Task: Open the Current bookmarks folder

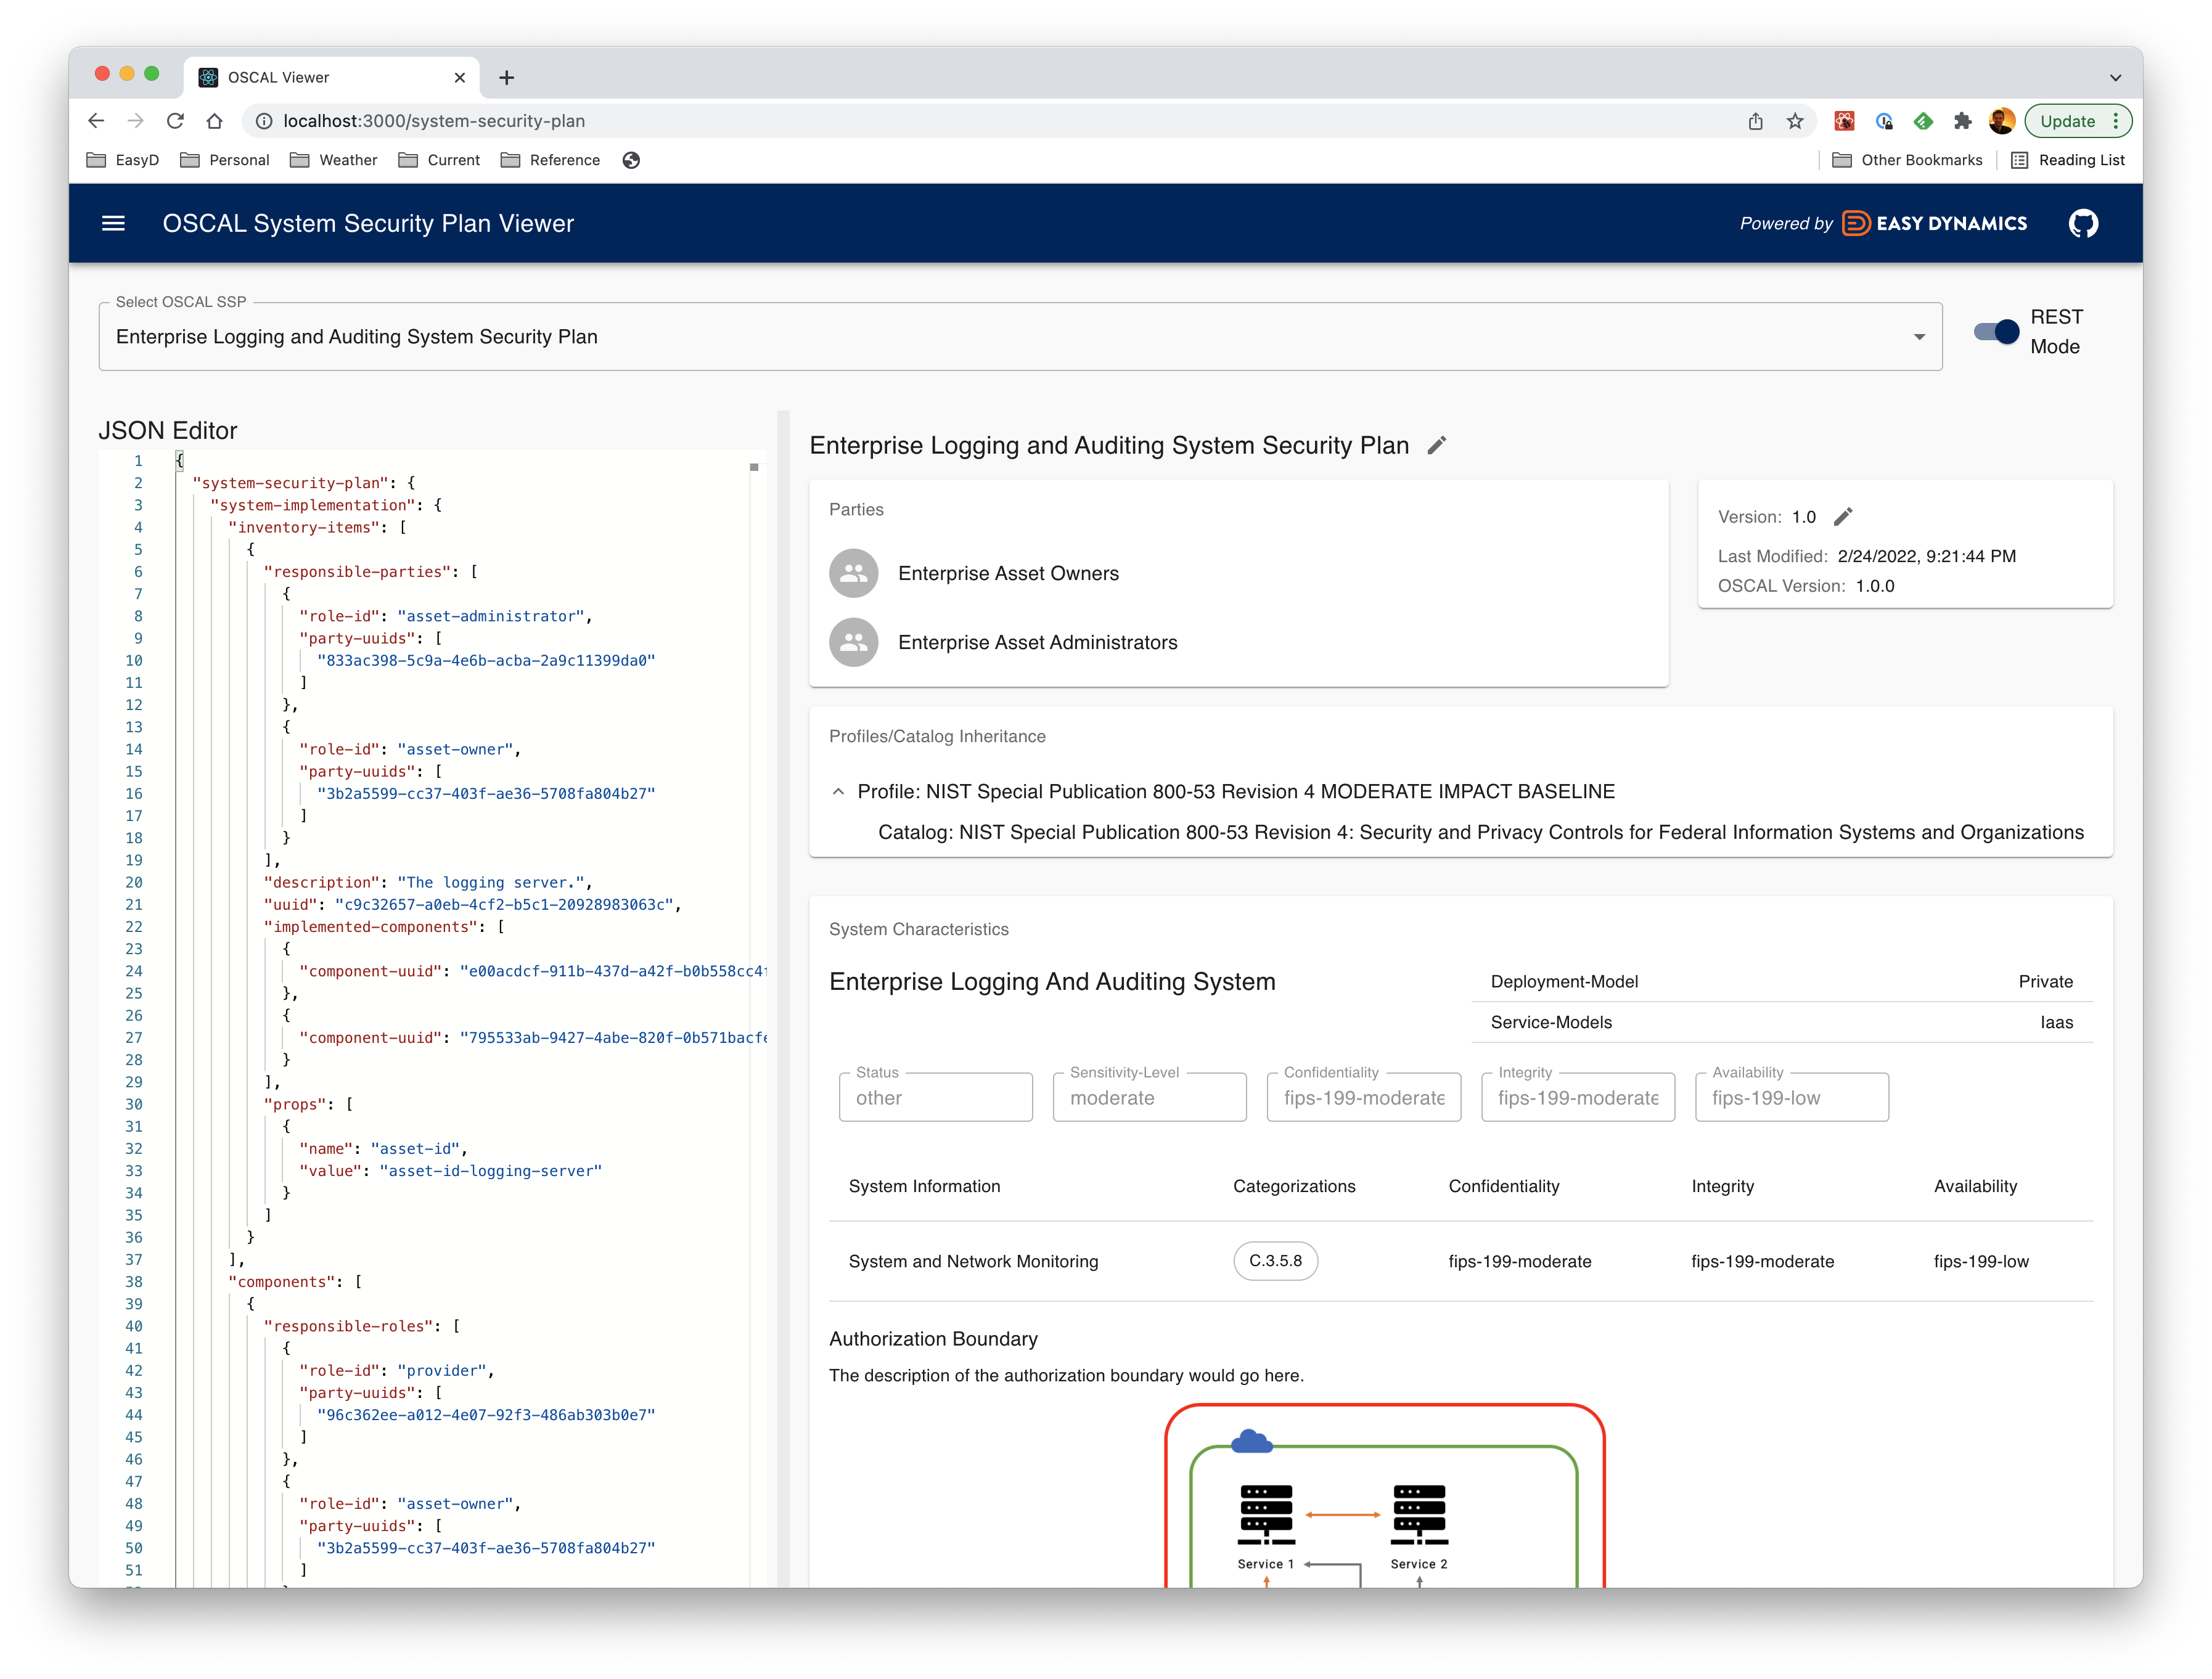Action: [439, 160]
